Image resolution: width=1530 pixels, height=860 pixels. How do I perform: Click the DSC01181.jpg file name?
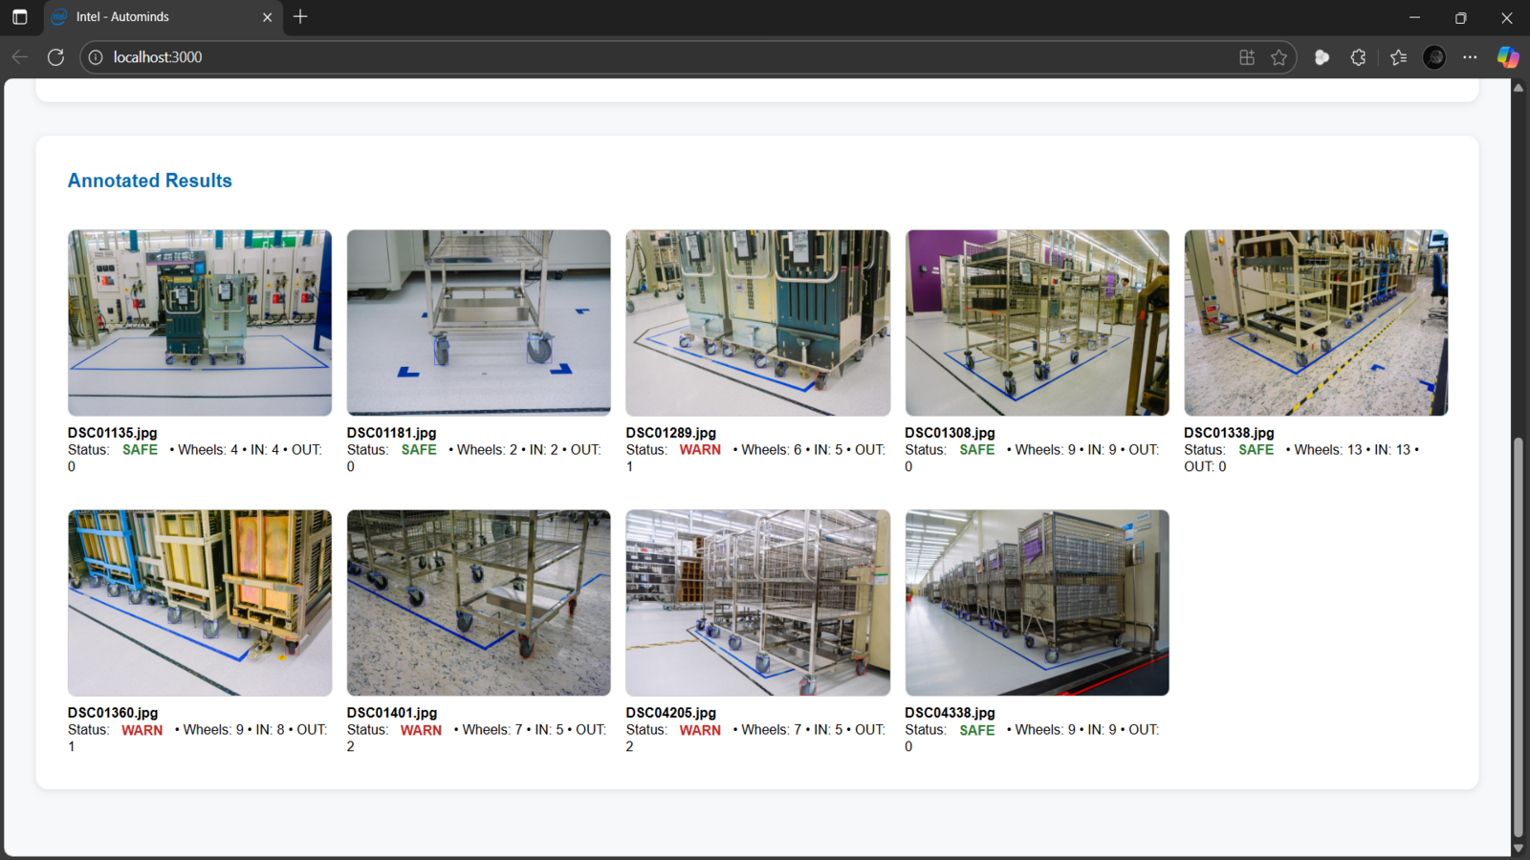(392, 433)
